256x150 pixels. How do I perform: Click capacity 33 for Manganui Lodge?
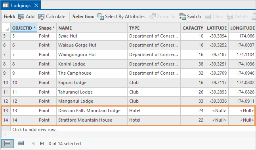(x=193, y=101)
